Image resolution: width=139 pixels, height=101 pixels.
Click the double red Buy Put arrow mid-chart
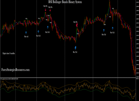tap(77, 25)
